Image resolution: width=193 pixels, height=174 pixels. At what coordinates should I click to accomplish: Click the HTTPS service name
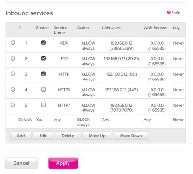[x=64, y=90]
